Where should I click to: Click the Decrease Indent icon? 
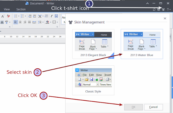[30, 16]
